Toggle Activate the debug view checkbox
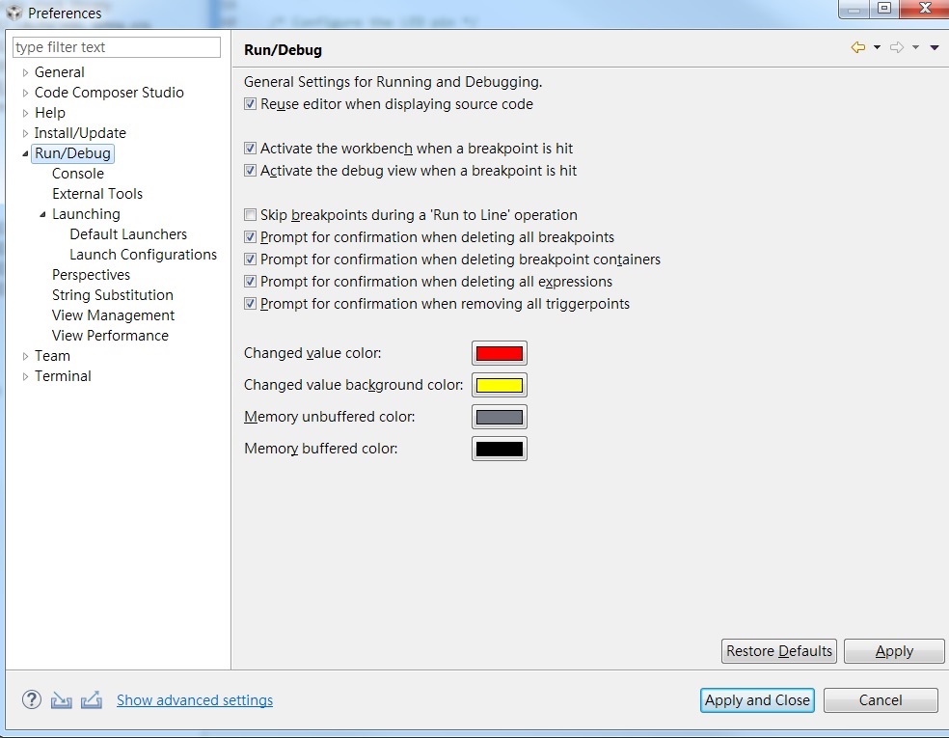The width and height of the screenshot is (949, 738). pos(250,171)
